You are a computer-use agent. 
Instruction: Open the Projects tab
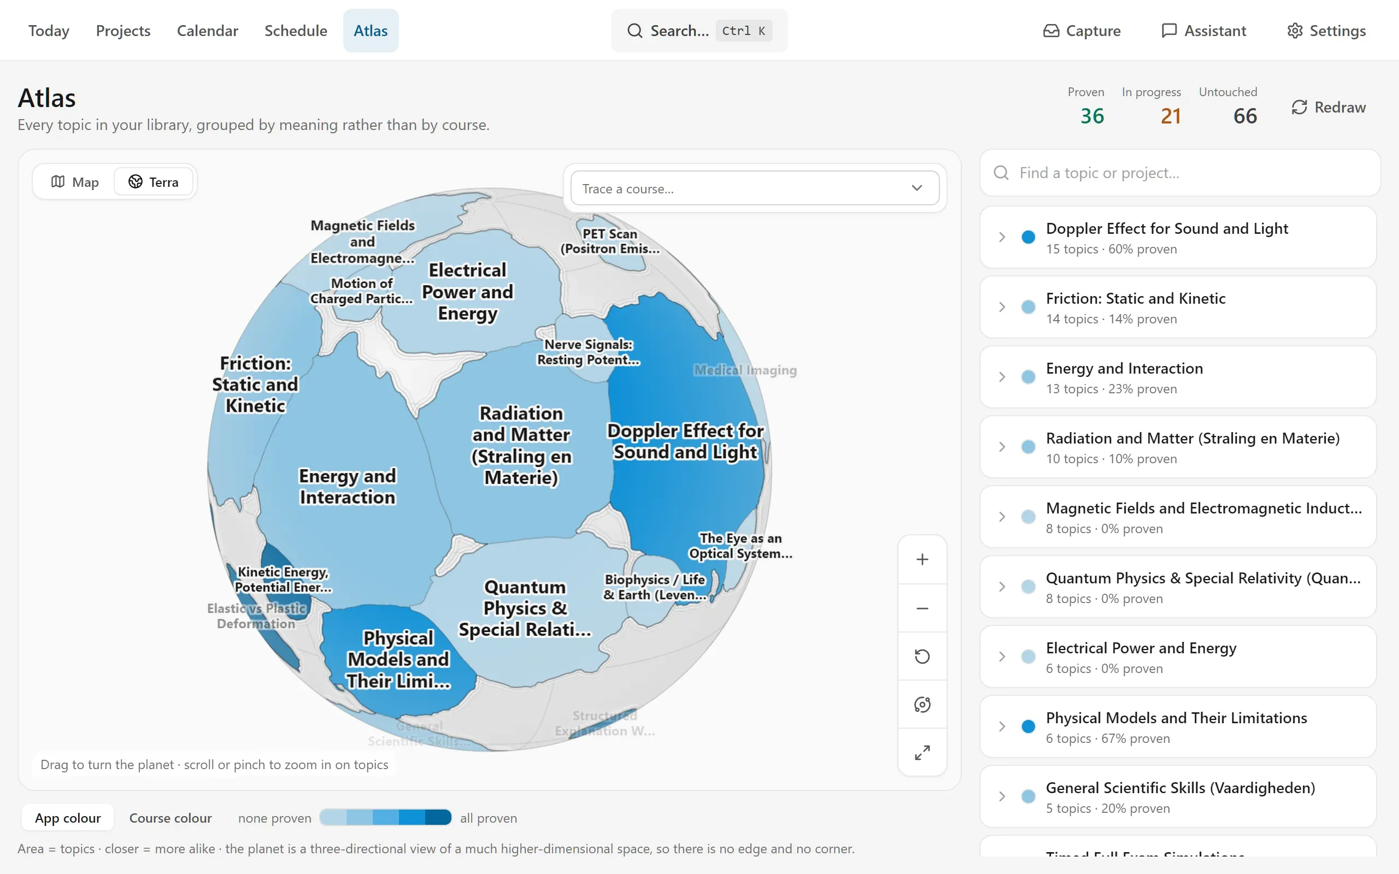(123, 31)
